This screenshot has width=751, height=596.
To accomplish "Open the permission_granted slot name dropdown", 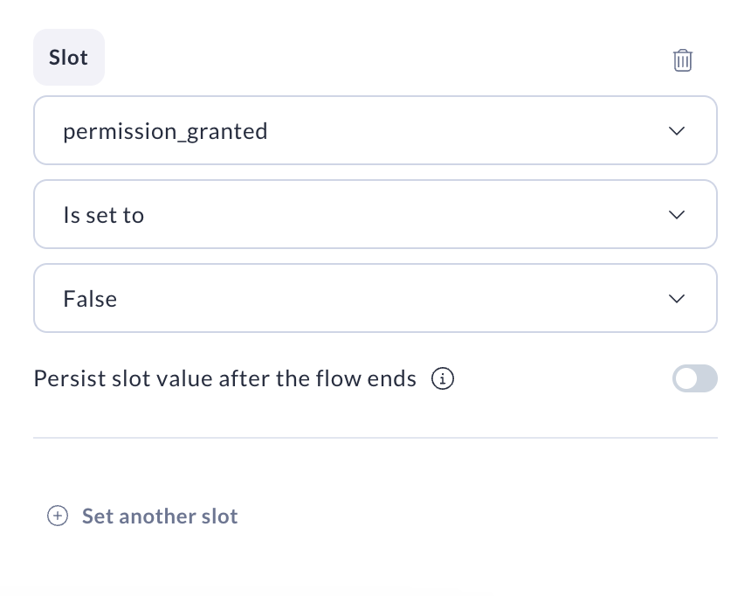I will [x=375, y=131].
